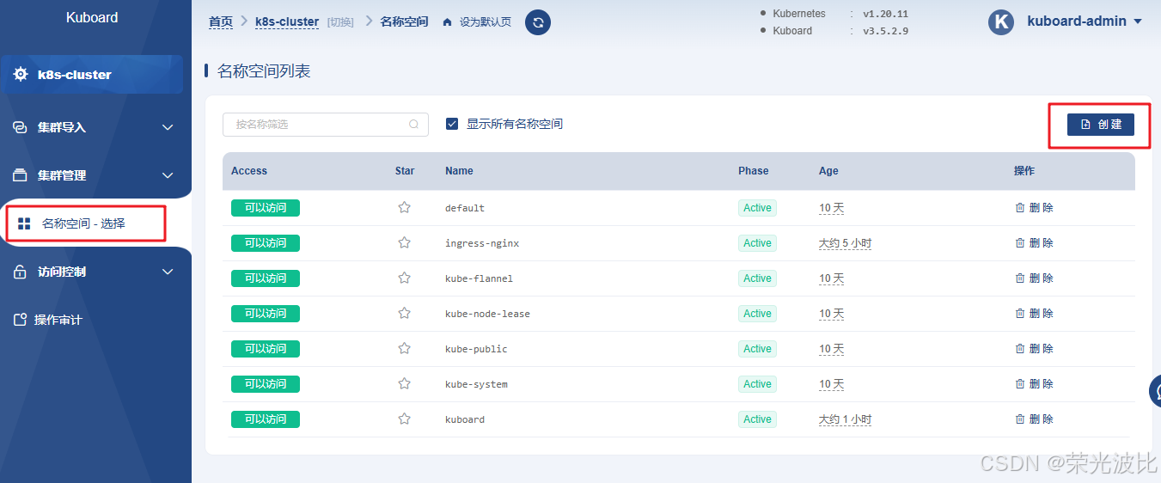Uncheck 显示所有名称空间 checkbox

(x=452, y=124)
